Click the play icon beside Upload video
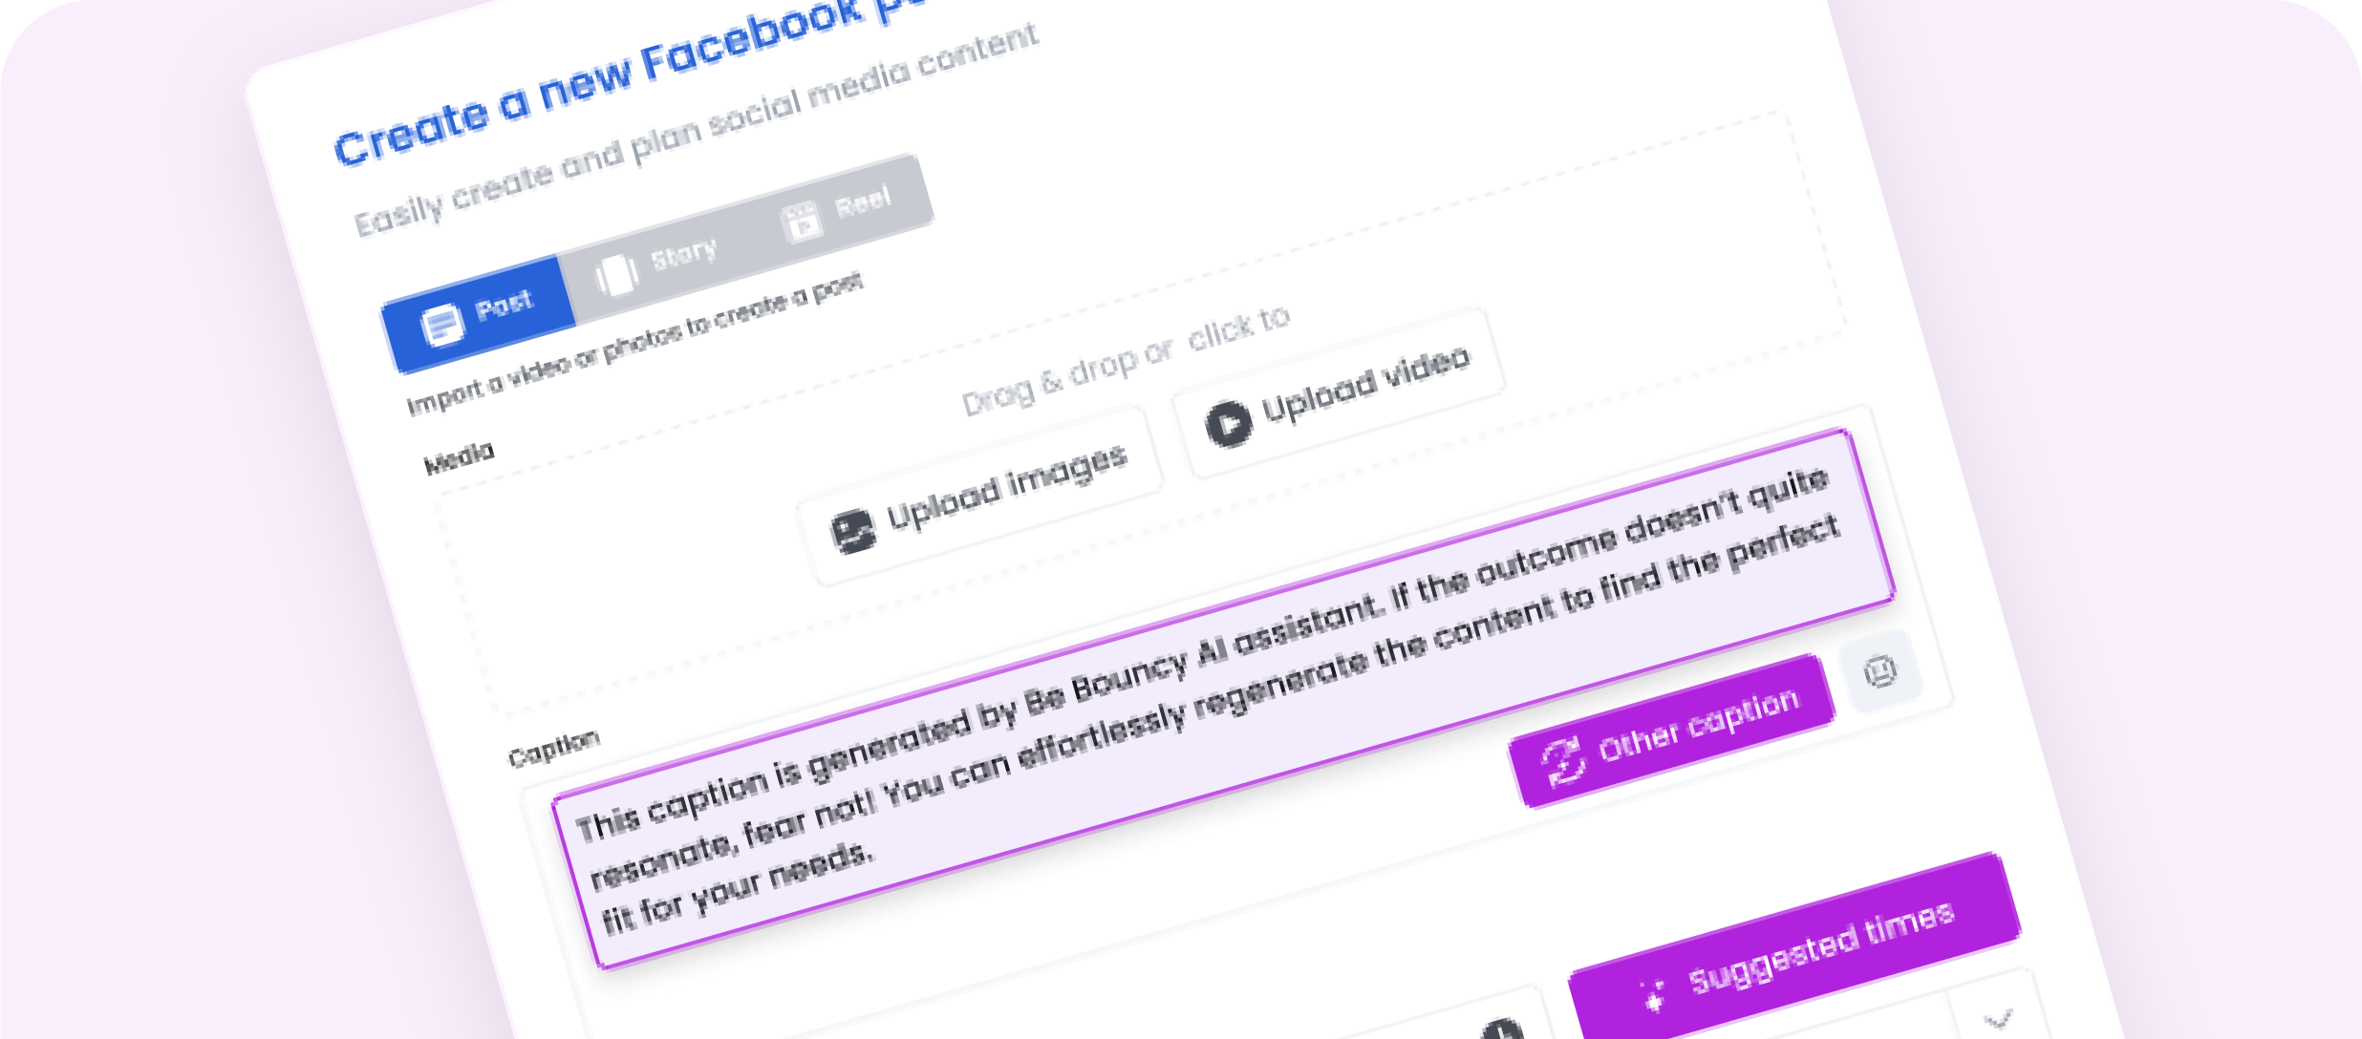 (x=1228, y=422)
